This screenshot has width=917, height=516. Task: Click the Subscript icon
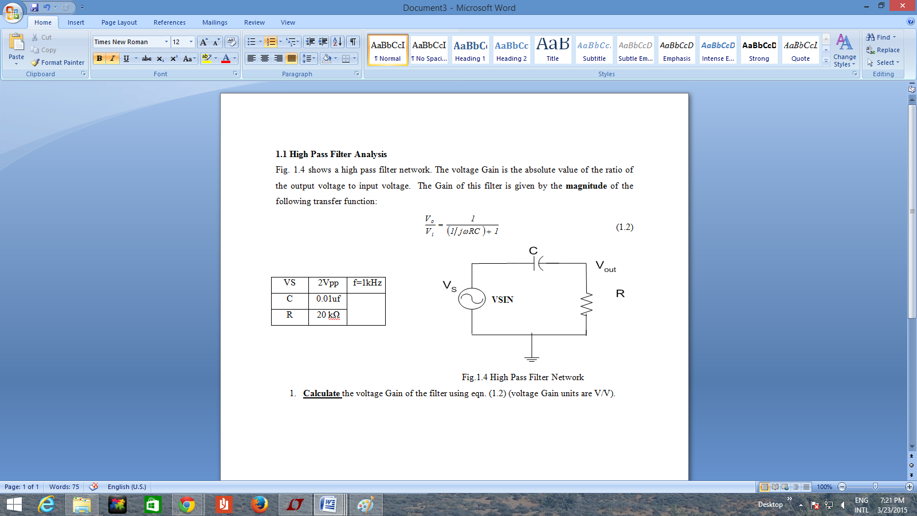pos(160,58)
